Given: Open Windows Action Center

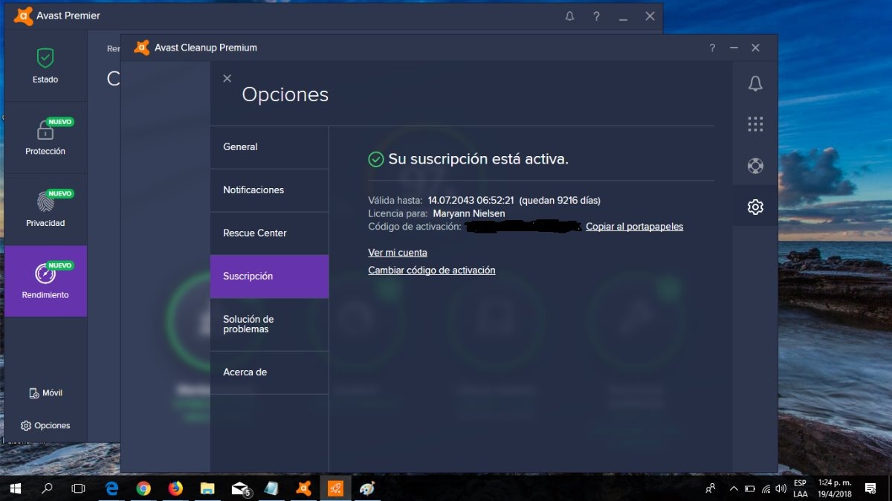Looking at the screenshot, I should coord(870,488).
